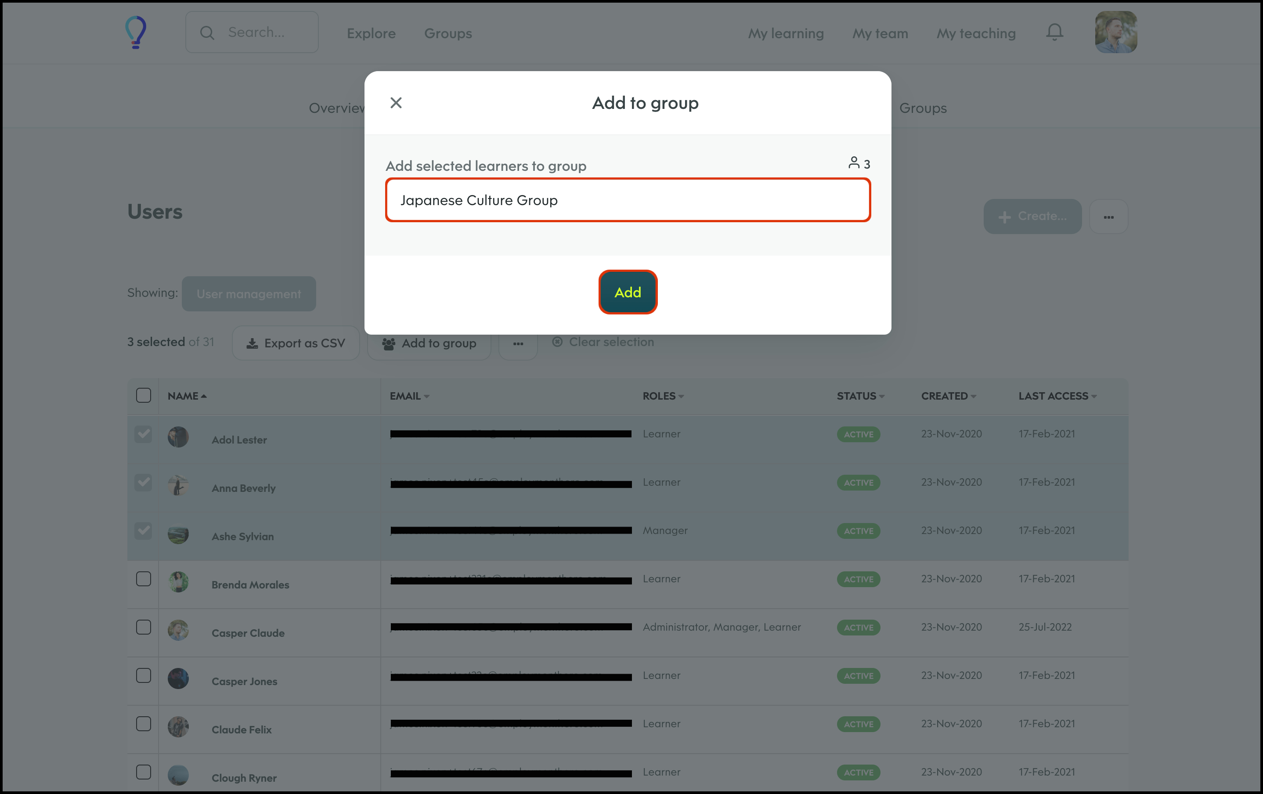Select the Japanese Culture Group field
Image resolution: width=1263 pixels, height=794 pixels.
[628, 200]
